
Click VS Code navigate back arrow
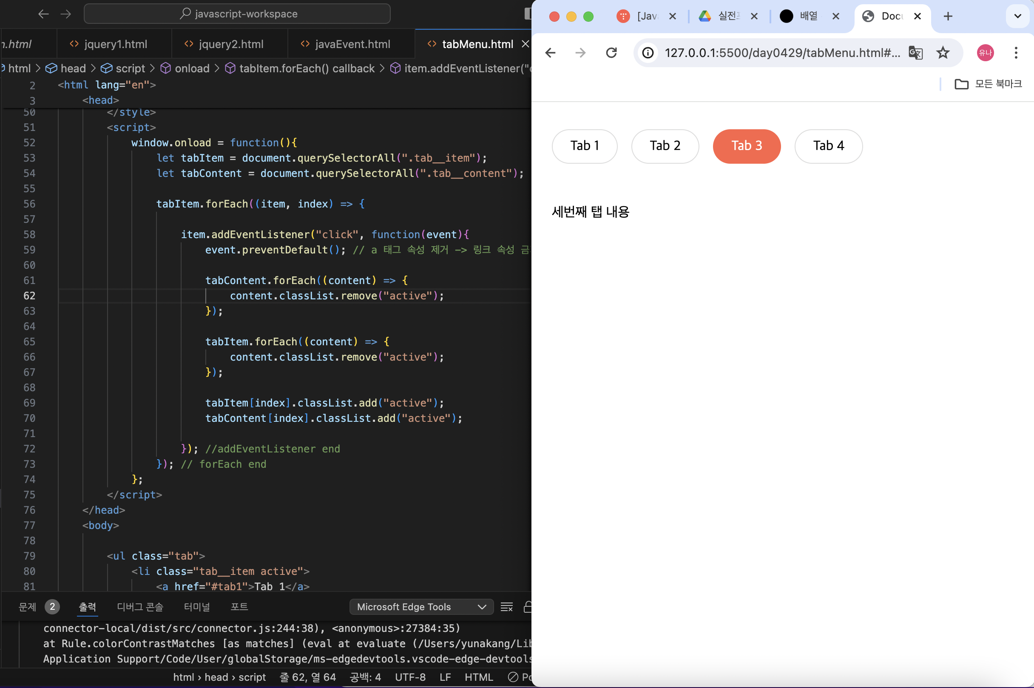pyautogui.click(x=43, y=14)
